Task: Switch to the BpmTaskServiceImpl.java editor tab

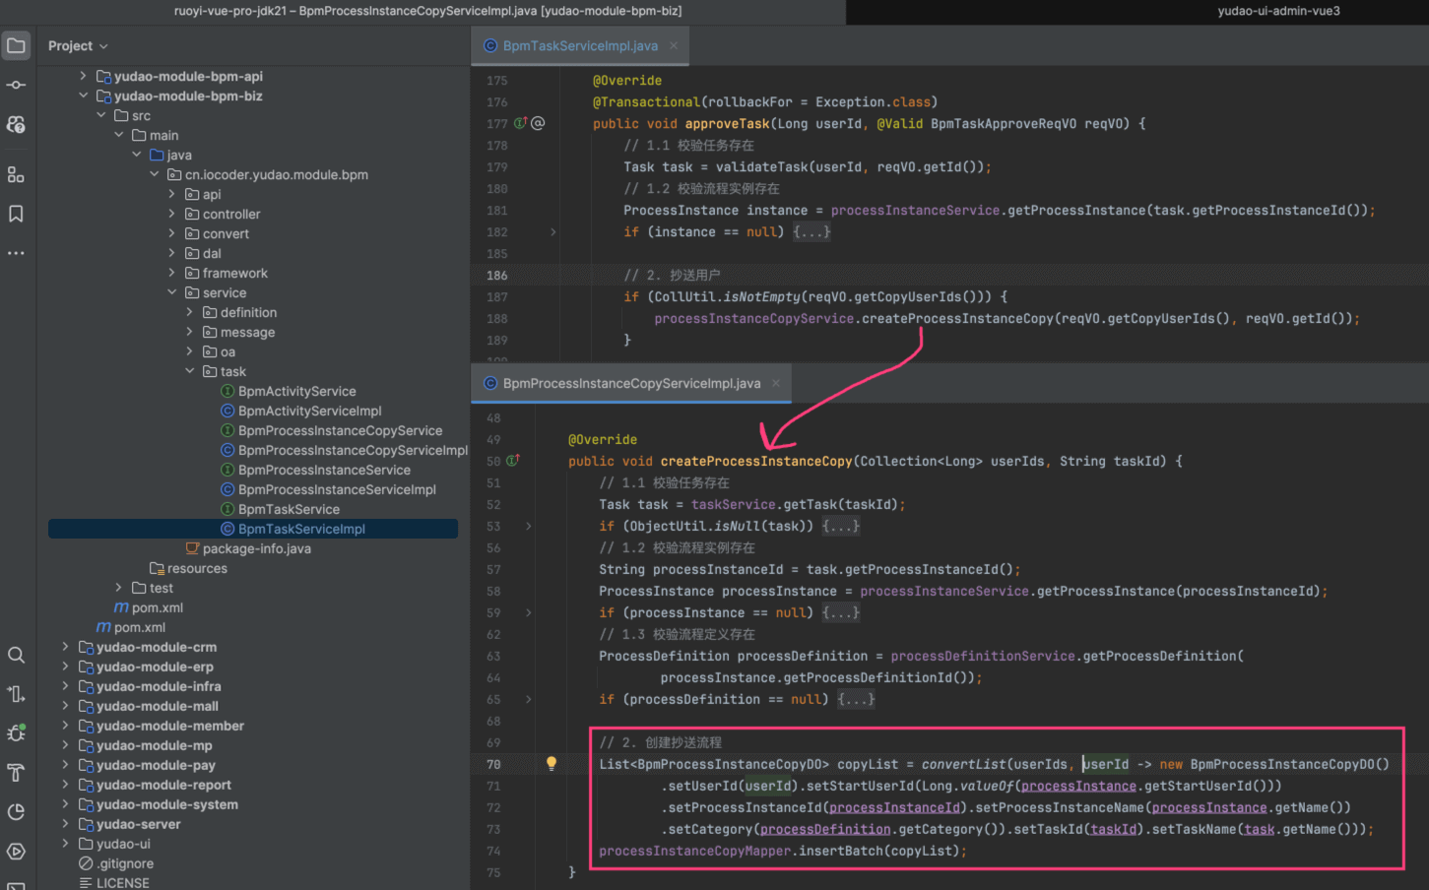Action: (x=579, y=46)
